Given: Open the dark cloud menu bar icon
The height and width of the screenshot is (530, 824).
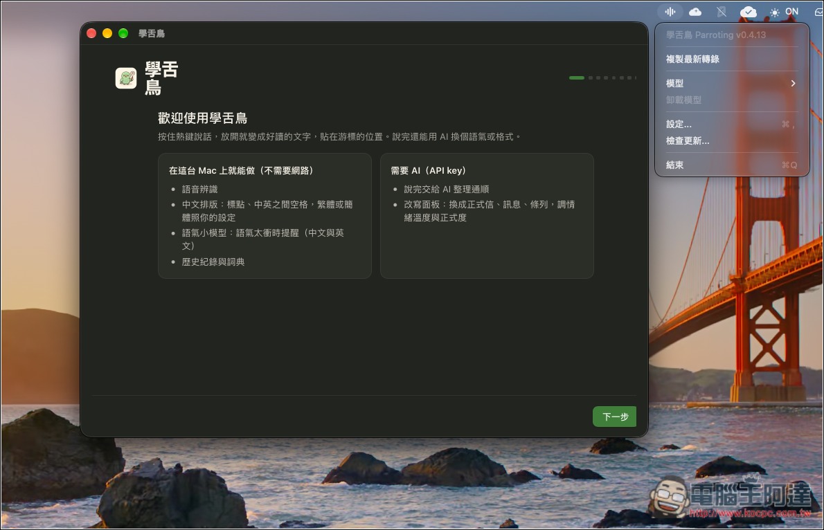Looking at the screenshot, I should coord(695,12).
